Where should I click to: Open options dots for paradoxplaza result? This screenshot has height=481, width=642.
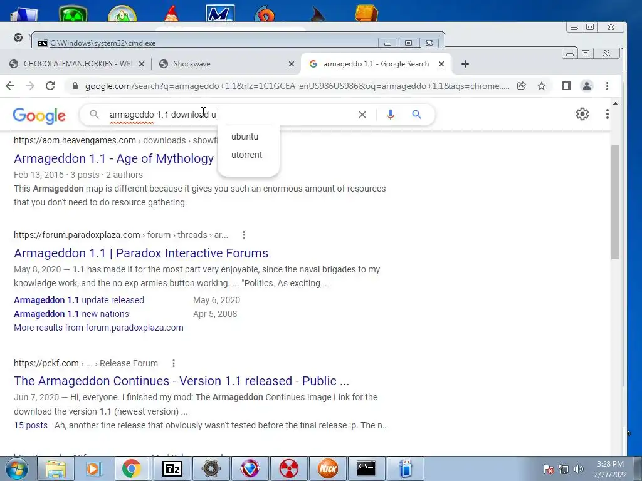coord(244,235)
